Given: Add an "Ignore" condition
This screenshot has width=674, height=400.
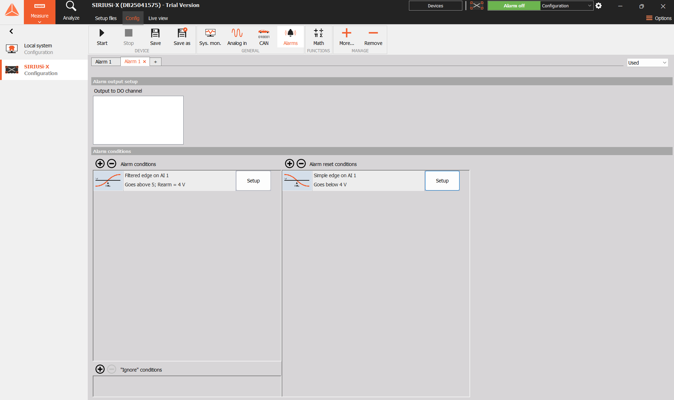Looking at the screenshot, I should (x=100, y=369).
